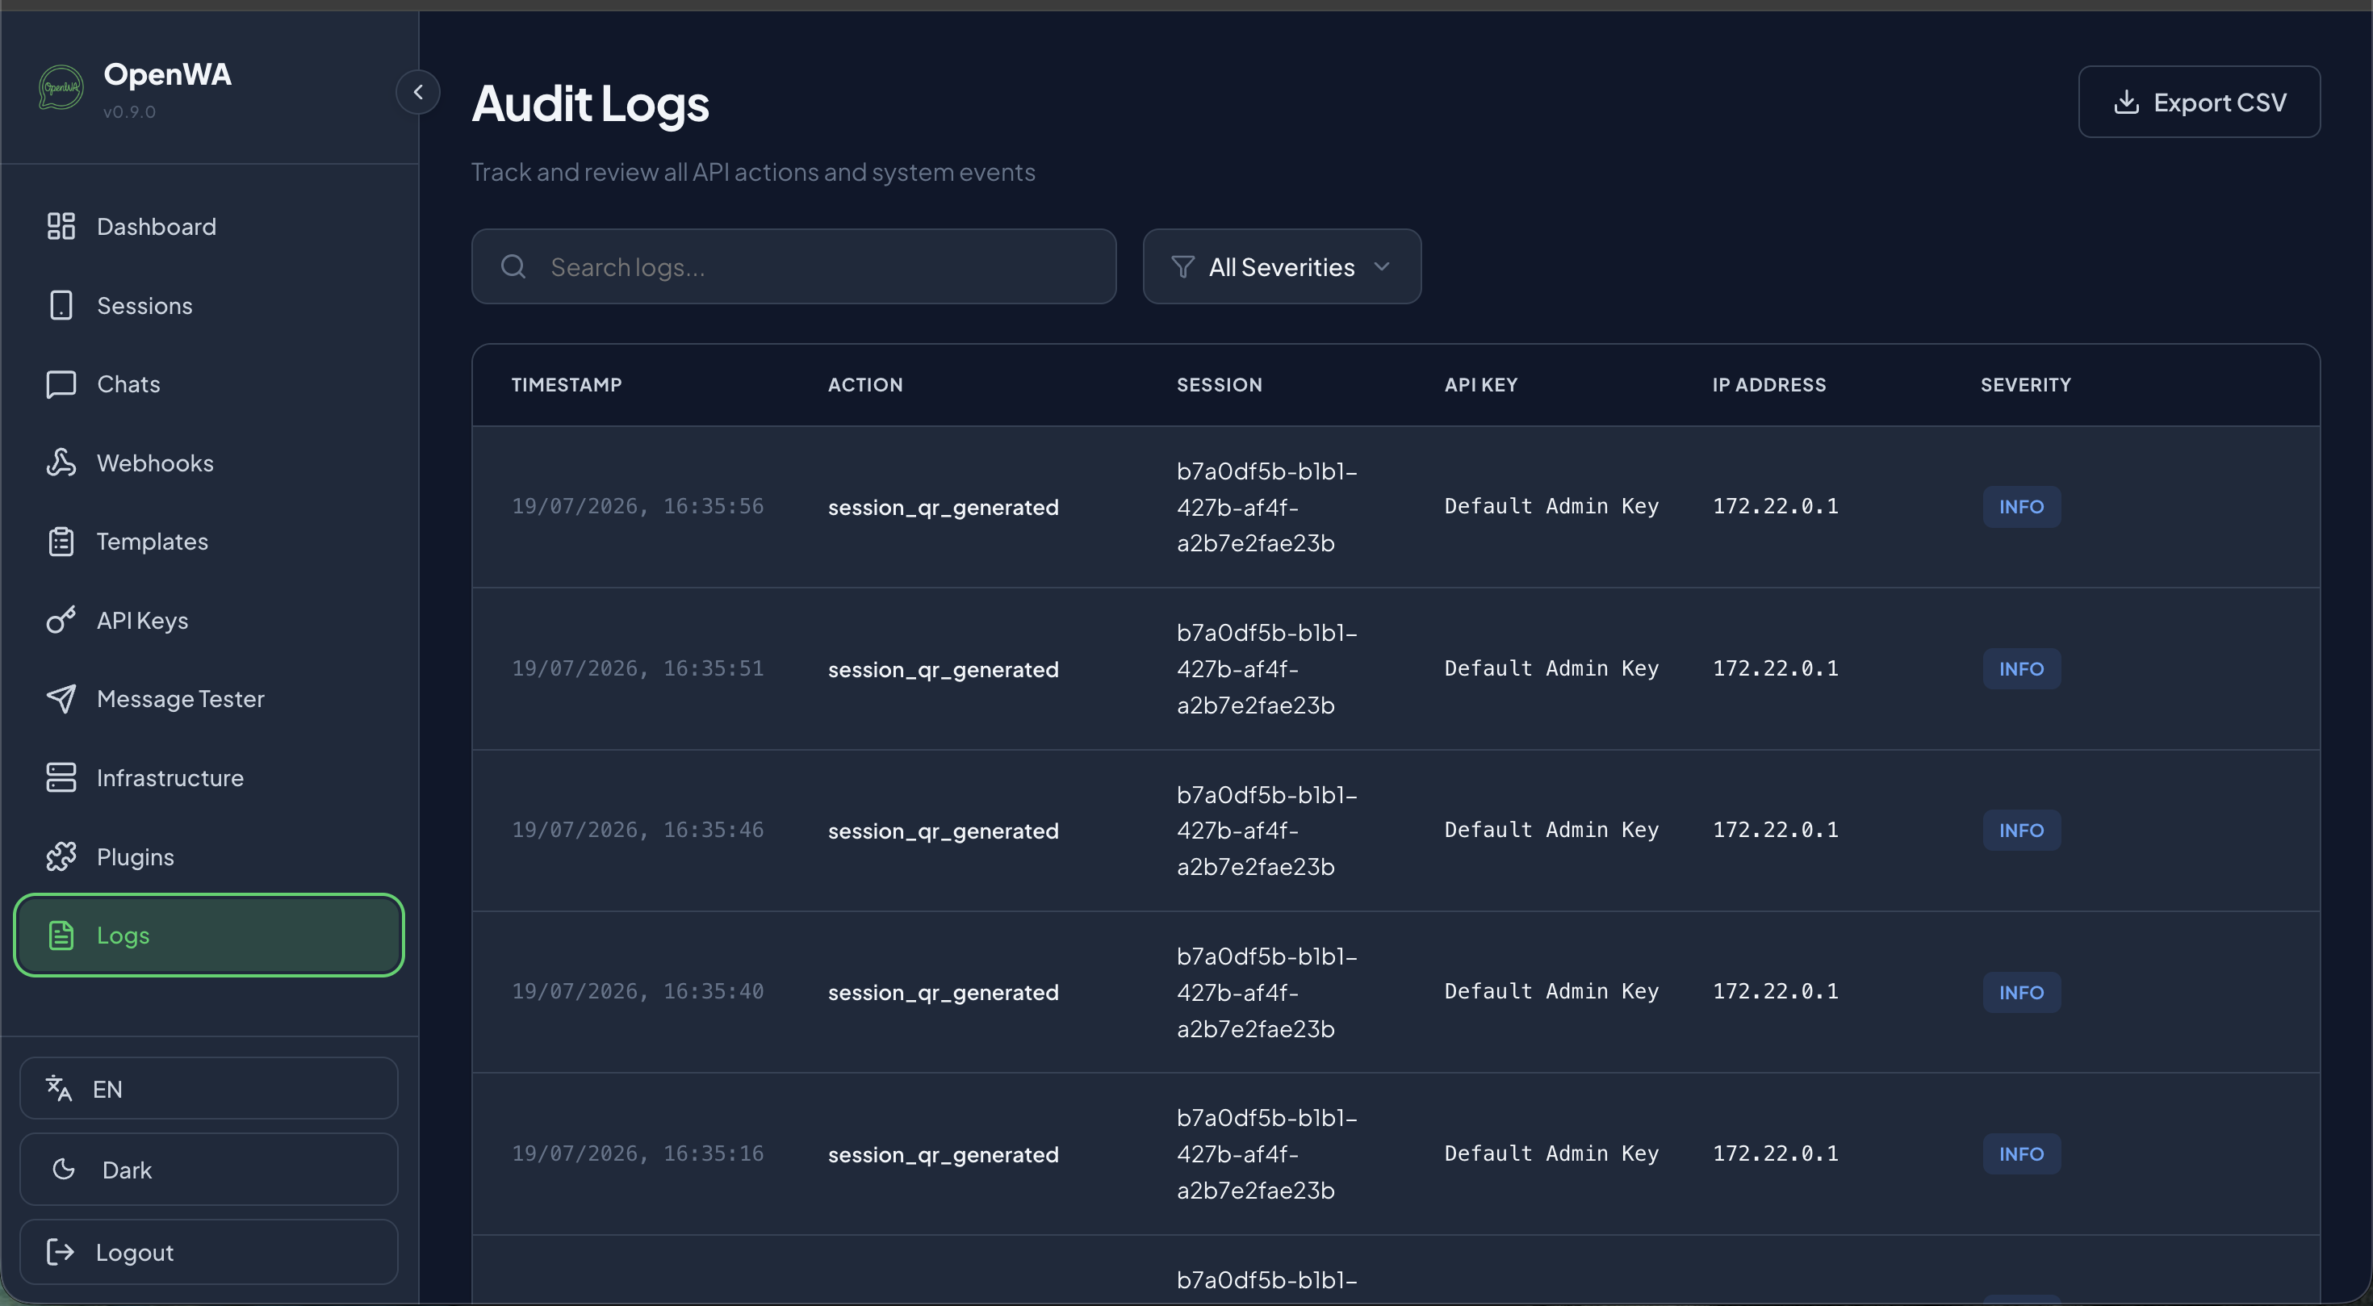2373x1306 pixels.
Task: Click the ACTION column header
Action: [865, 385]
